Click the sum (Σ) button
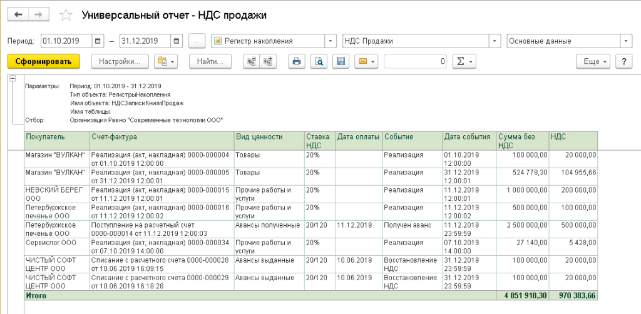 (463, 61)
